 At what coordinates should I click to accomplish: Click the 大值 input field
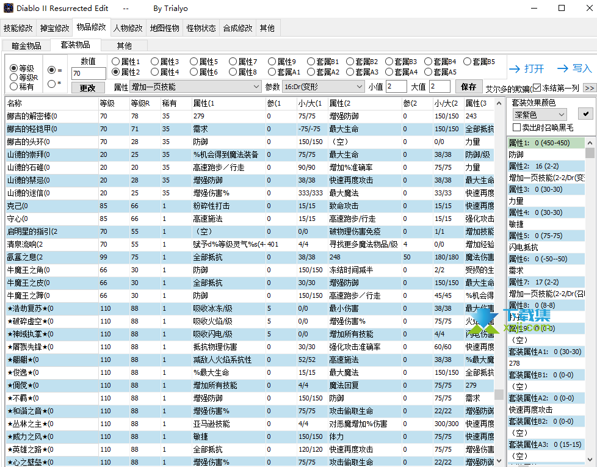tap(440, 87)
